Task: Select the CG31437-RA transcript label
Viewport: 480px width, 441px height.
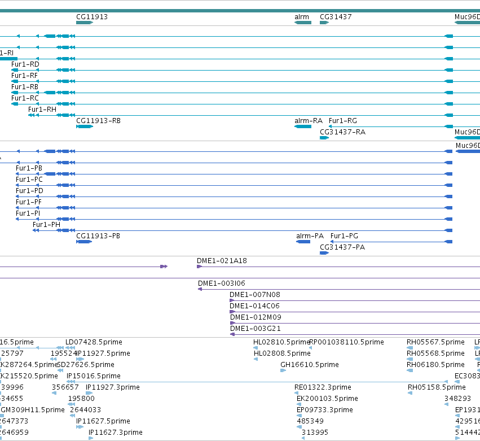Action: point(342,132)
